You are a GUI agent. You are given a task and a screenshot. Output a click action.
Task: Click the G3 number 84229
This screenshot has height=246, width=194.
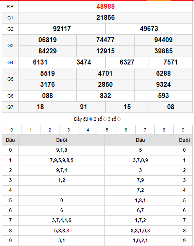click(x=47, y=51)
